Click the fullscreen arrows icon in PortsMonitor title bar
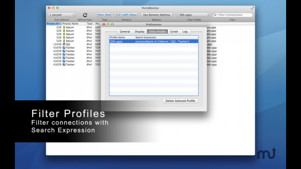This screenshot has width=301, height=169. pyautogui.click(x=253, y=8)
